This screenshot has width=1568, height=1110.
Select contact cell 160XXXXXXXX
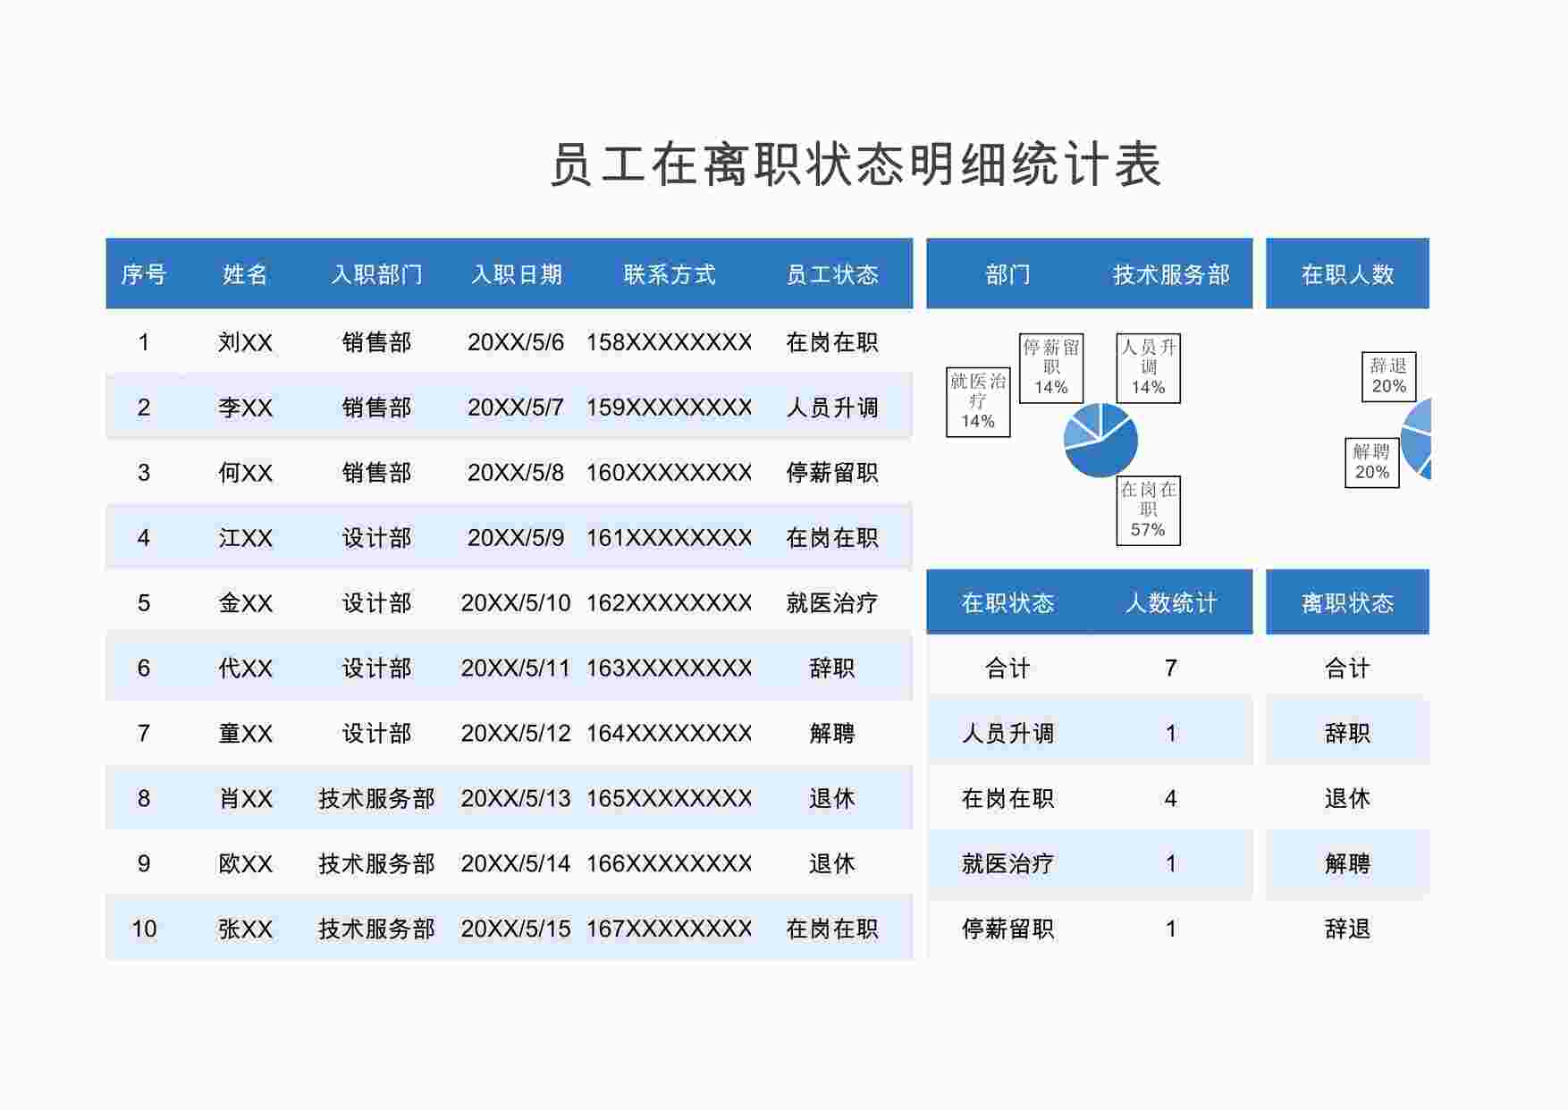[670, 473]
